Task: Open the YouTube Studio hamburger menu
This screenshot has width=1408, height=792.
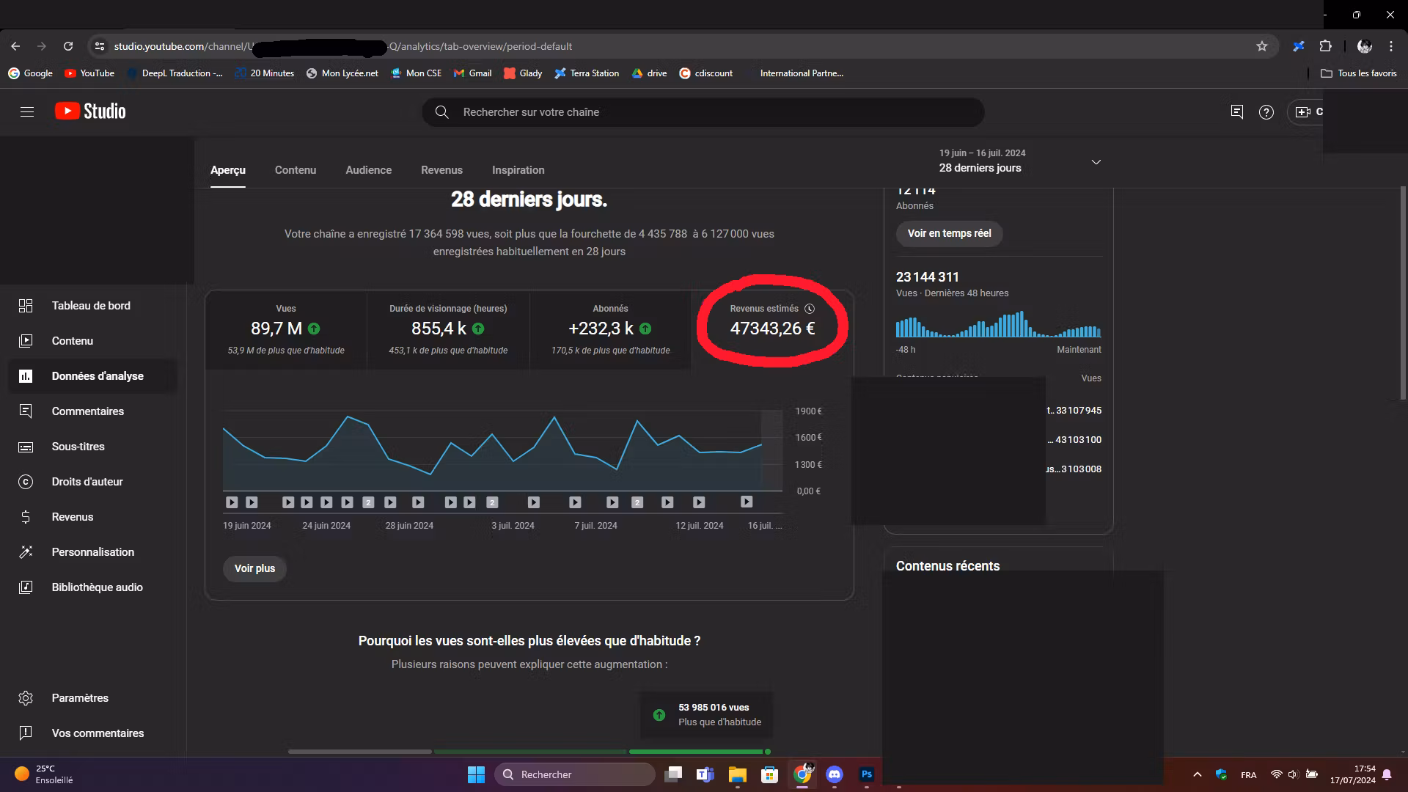Action: pos(27,111)
